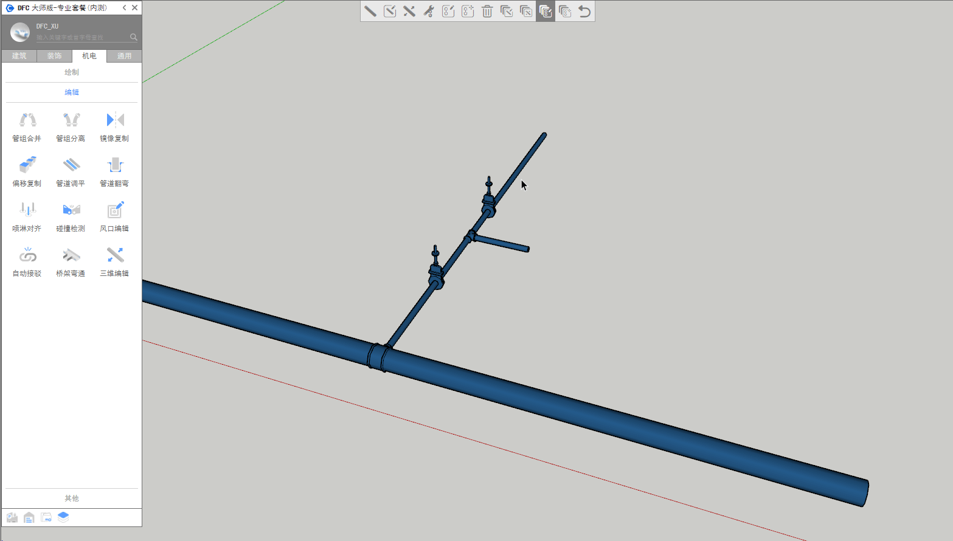953x541 pixels.
Task: Activate the 镜像复制 mirror copy tool
Action: point(115,126)
